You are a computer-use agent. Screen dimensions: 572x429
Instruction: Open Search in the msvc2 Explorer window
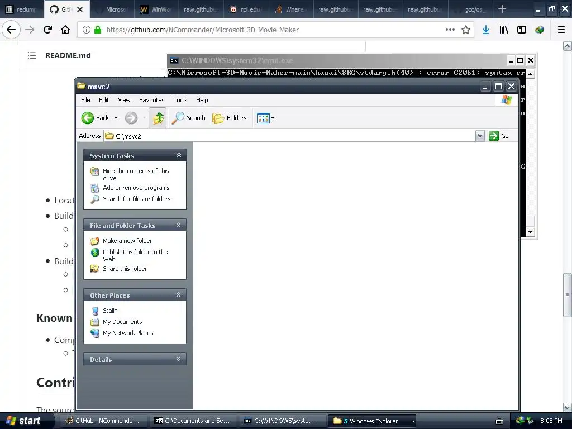pyautogui.click(x=189, y=118)
